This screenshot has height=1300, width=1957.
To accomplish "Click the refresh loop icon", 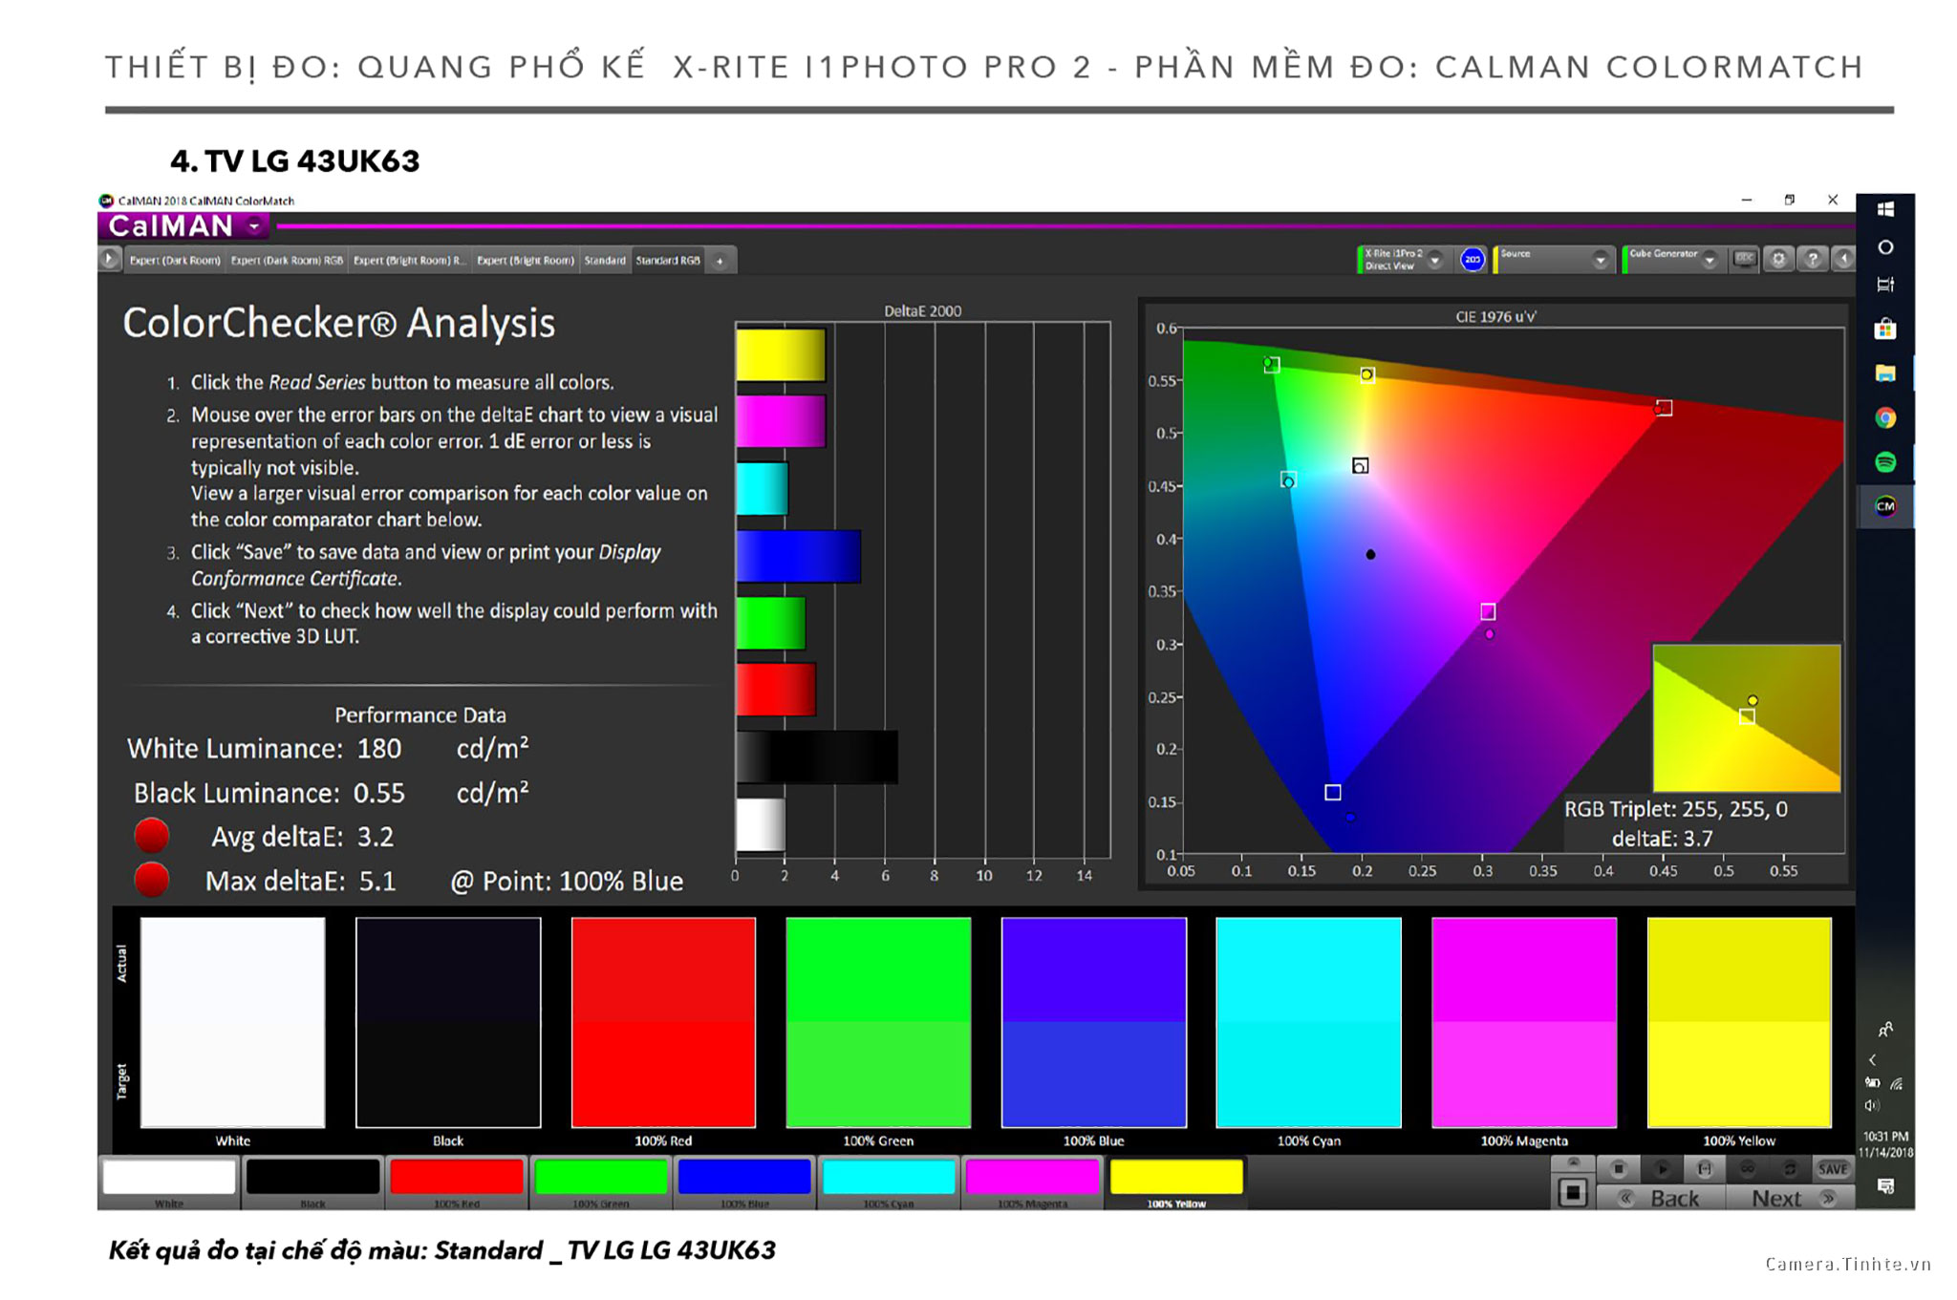I will [1790, 1168].
